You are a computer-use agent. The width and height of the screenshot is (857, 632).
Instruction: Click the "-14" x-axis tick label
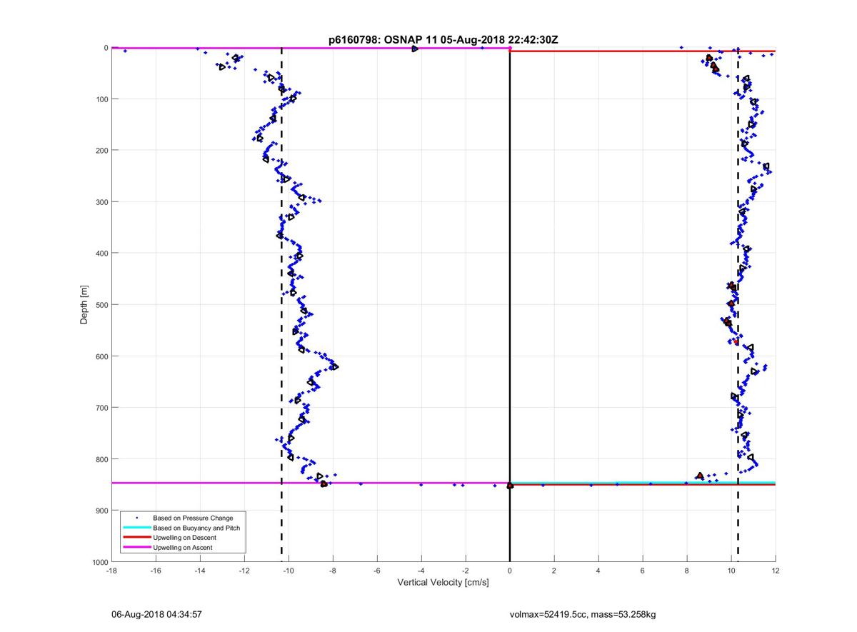tap(199, 571)
